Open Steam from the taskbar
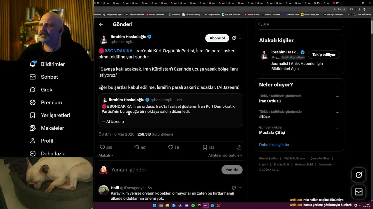The width and height of the screenshot is (373, 209). coord(180,206)
